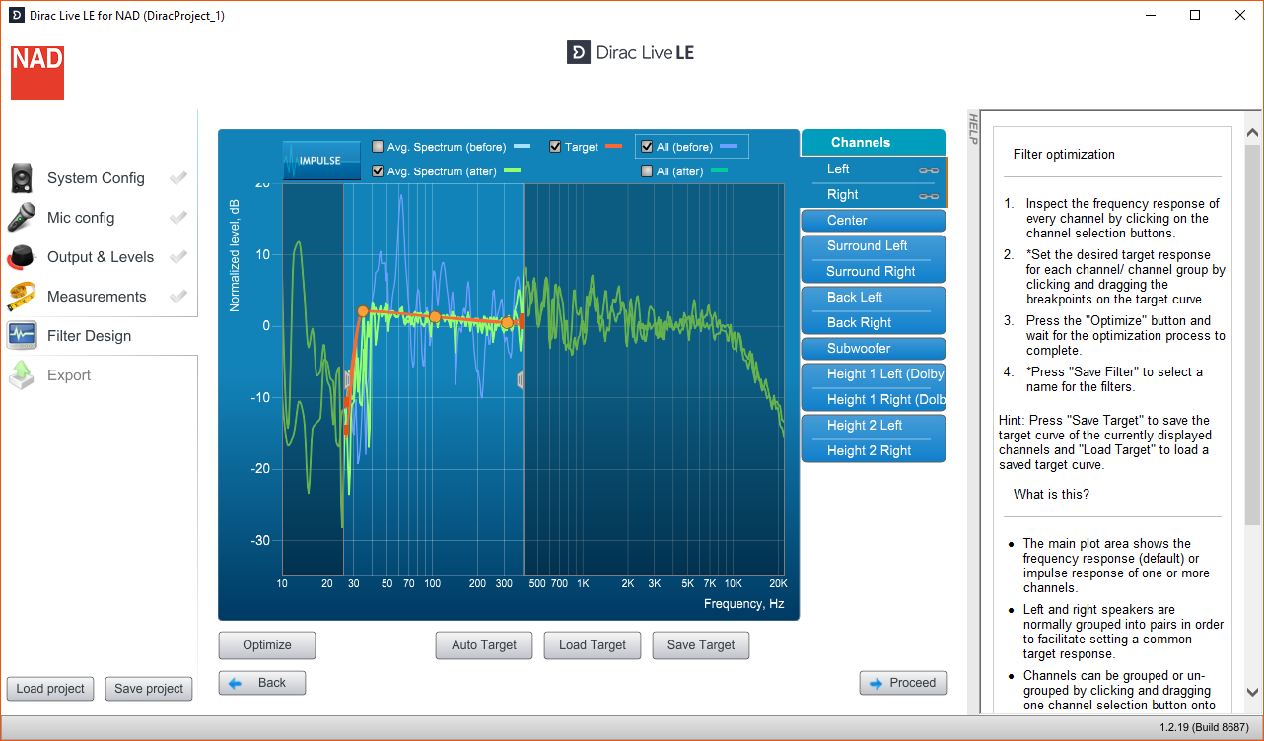Click the help panel scrollbar down arrow
Viewport: 1264px width, 741px height.
(1252, 693)
